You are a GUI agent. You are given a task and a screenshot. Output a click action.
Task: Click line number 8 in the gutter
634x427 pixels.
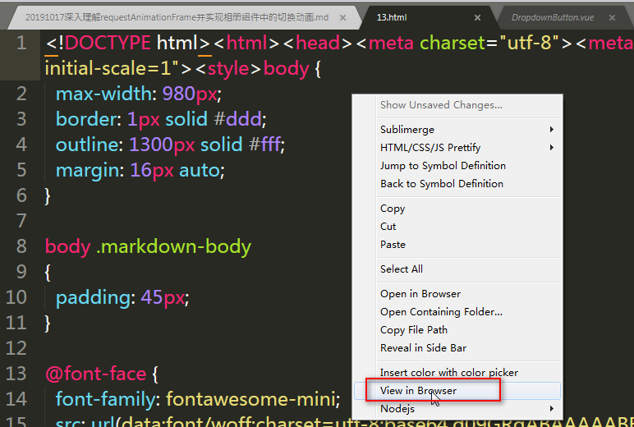pos(21,246)
